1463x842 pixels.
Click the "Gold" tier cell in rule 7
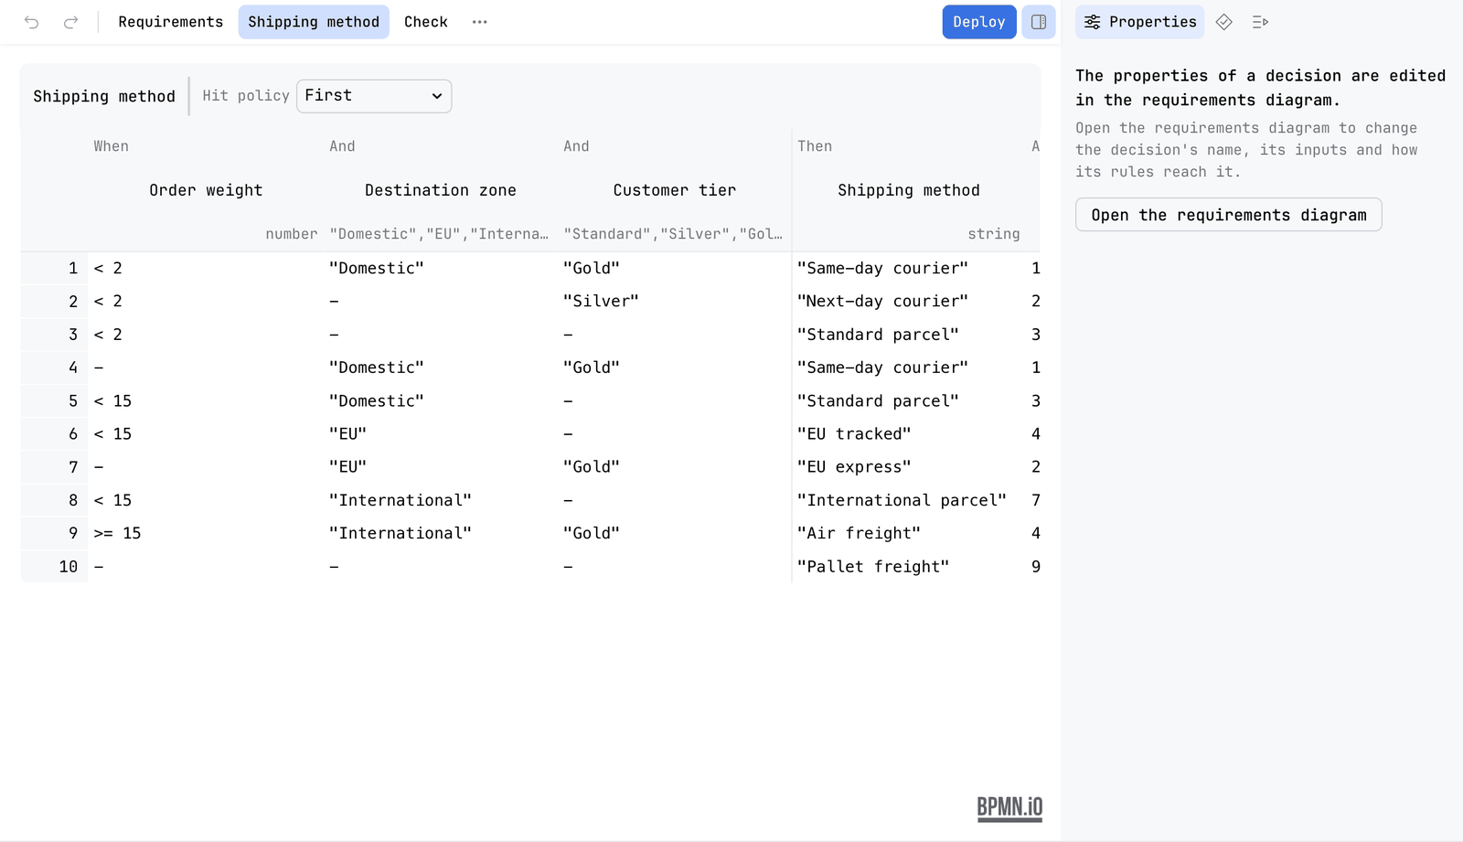click(x=674, y=467)
